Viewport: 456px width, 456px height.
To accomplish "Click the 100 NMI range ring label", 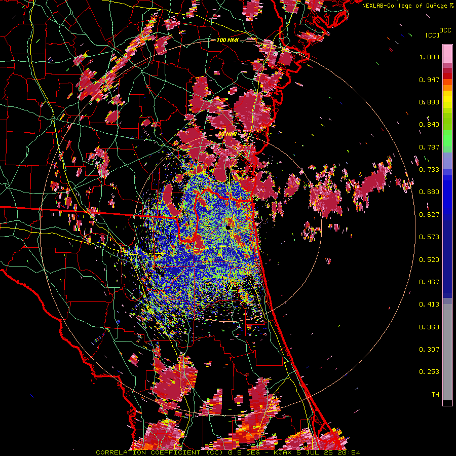I will click(227, 40).
